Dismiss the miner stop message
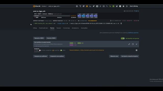Viewport: 163px width, 91px height. tap(67, 24)
